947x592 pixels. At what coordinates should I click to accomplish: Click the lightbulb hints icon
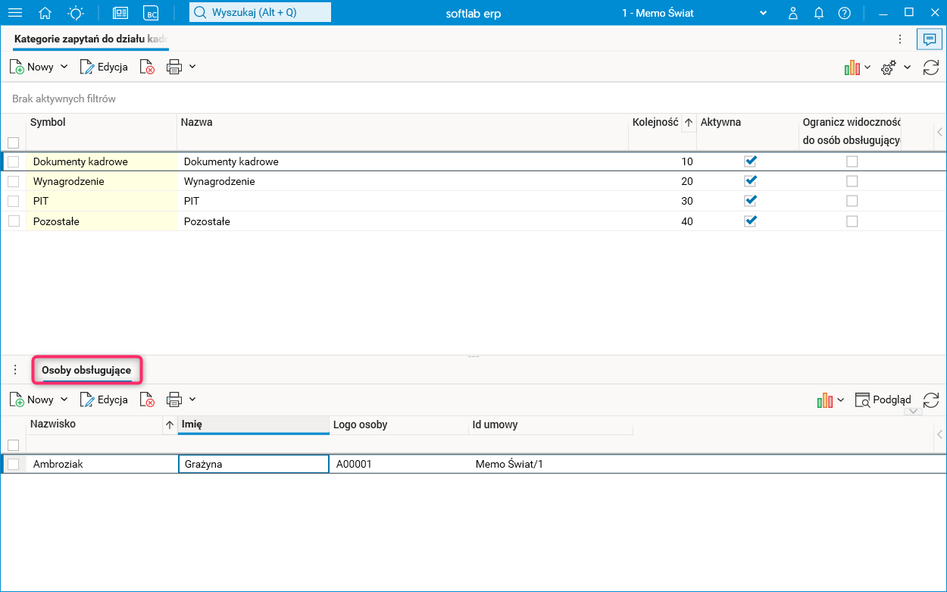(76, 13)
